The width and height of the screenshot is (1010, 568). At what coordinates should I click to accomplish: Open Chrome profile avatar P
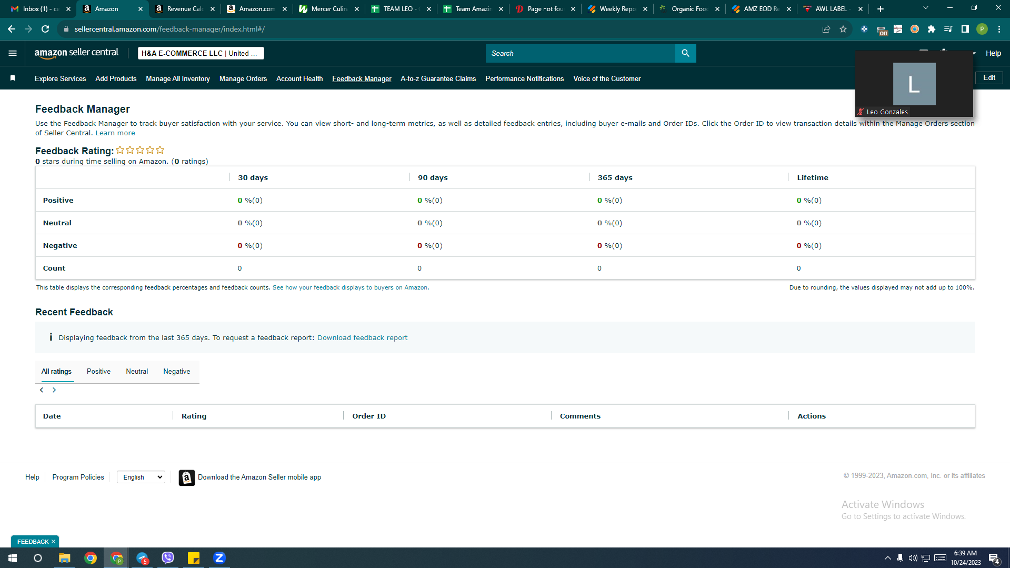coord(982,29)
